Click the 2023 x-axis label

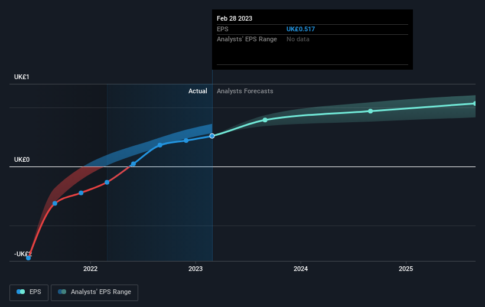click(x=196, y=269)
